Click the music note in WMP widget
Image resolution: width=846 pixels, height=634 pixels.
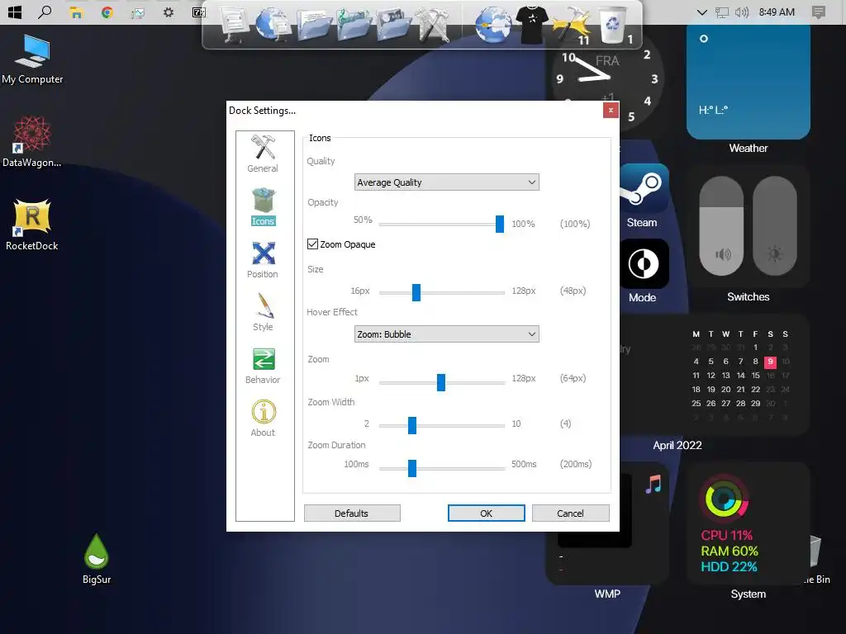coord(654,484)
